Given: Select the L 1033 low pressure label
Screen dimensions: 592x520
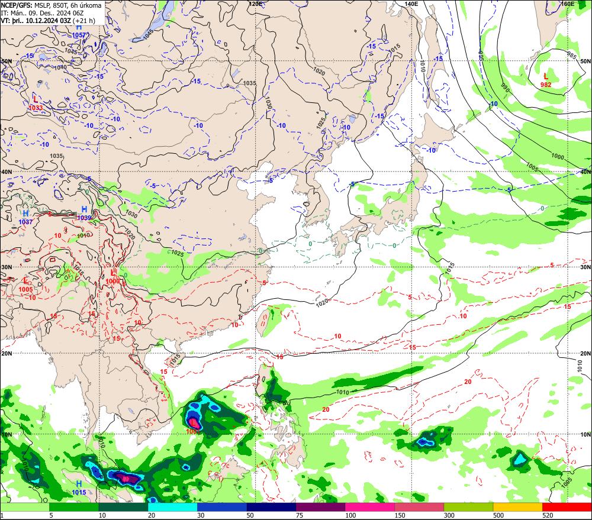Looking at the screenshot, I should [36, 104].
